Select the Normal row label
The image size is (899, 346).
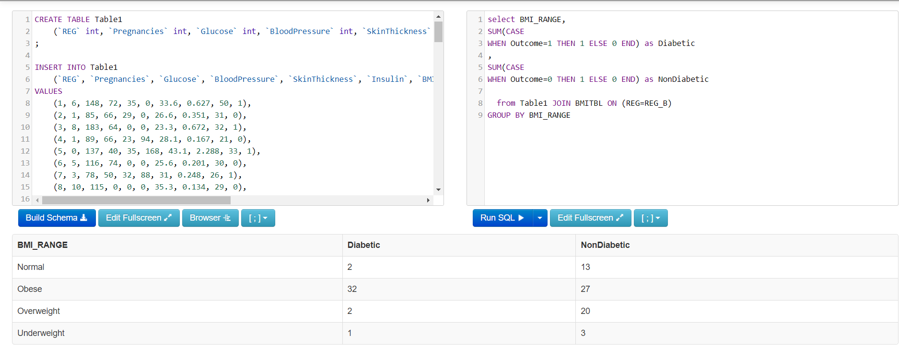(x=31, y=267)
